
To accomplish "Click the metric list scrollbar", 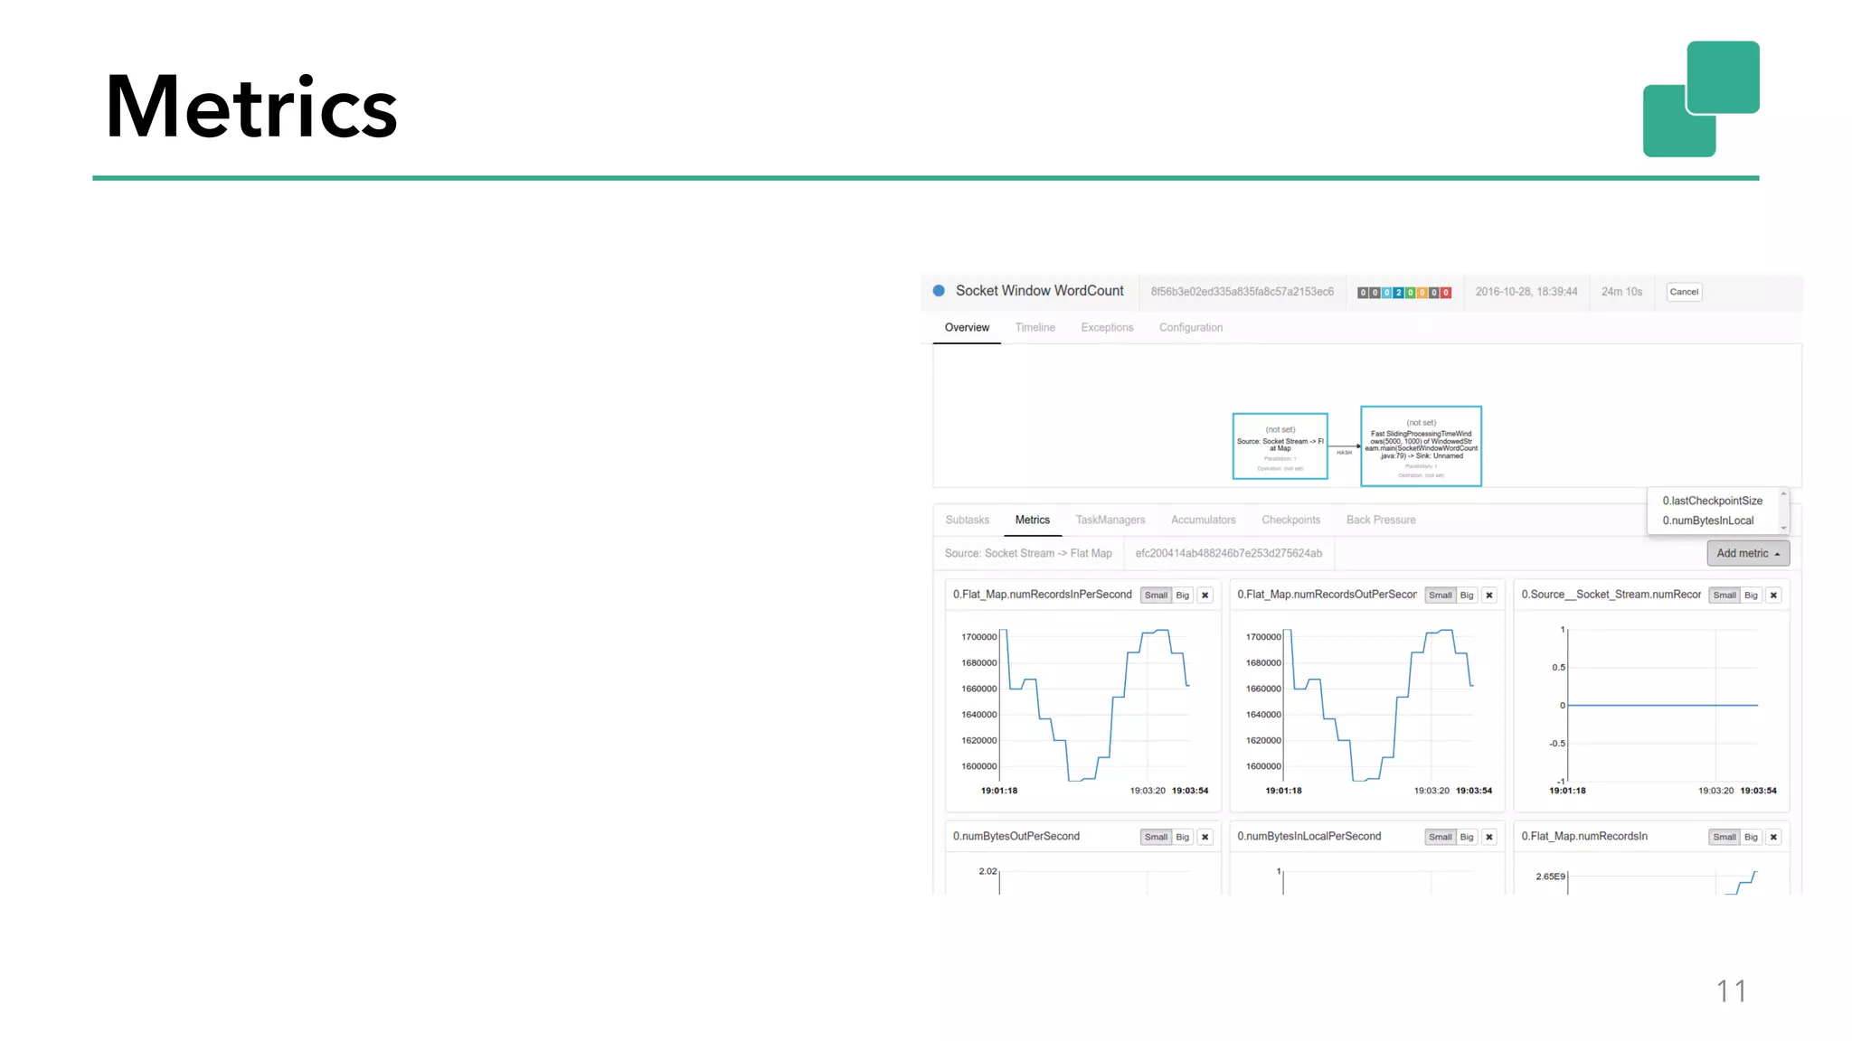I will (x=1783, y=511).
